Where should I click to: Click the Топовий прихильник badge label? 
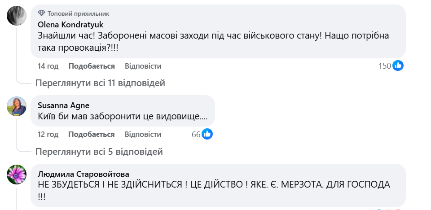click(x=78, y=13)
